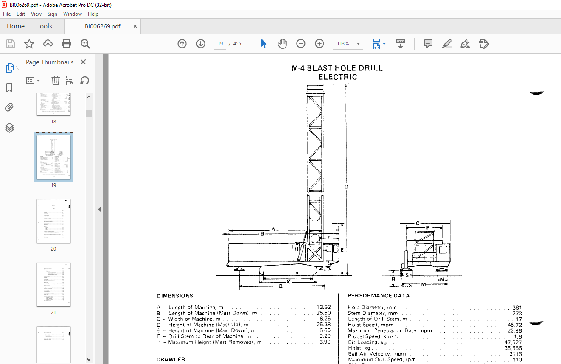Close the BI006269.pdf tab
This screenshot has height=364, width=561.
pos(135,26)
